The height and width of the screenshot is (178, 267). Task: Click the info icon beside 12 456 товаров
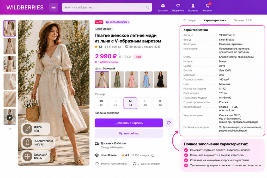click(153, 155)
